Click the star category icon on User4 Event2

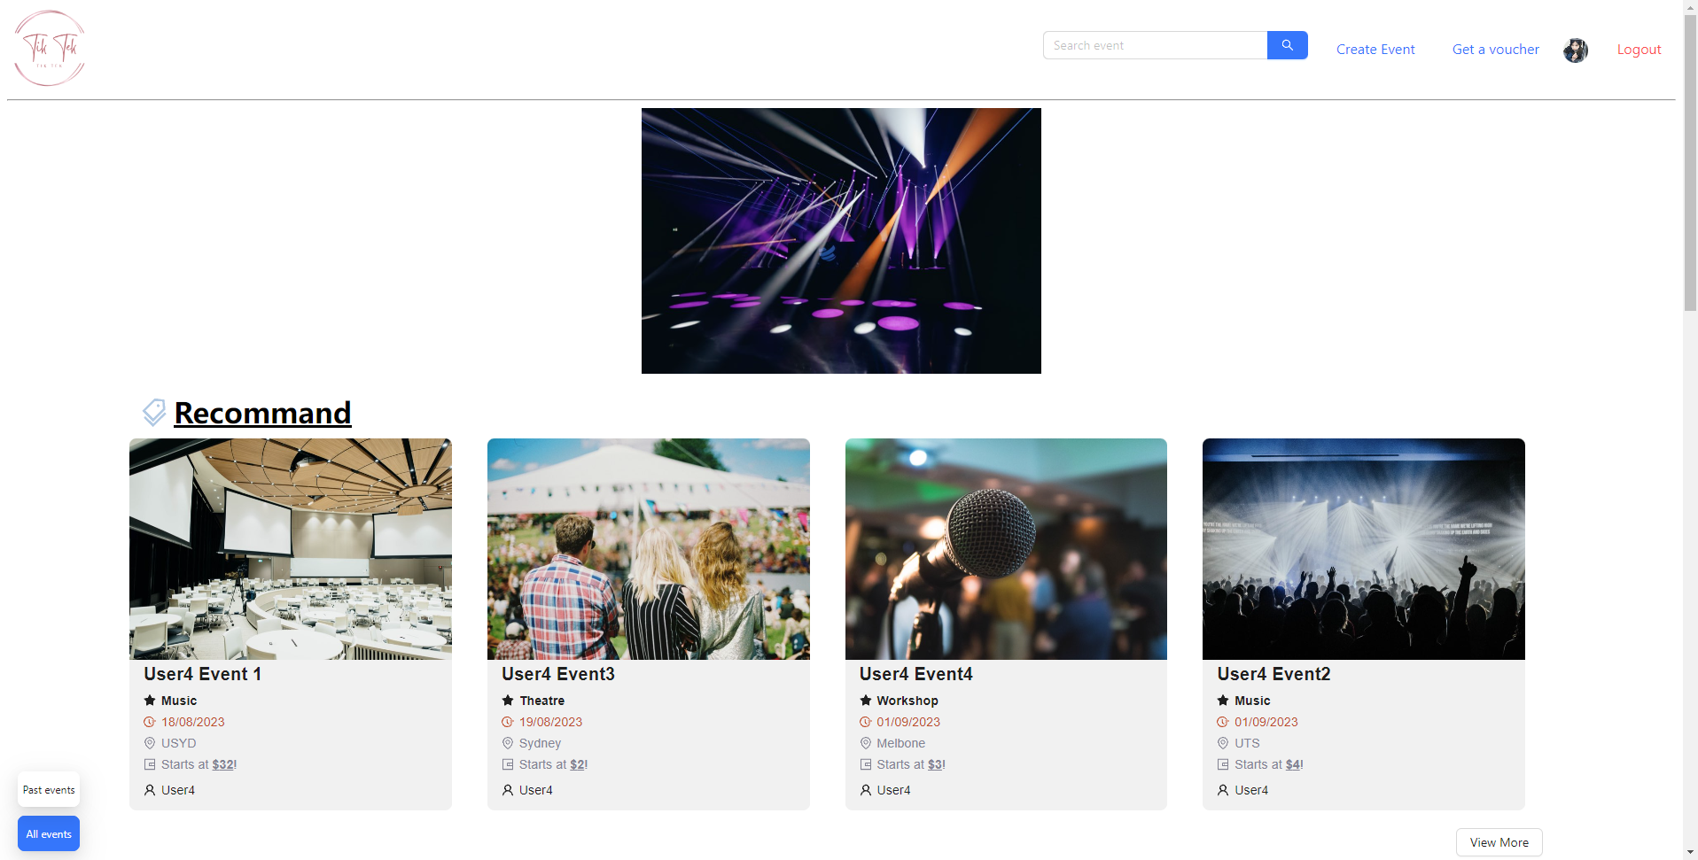pyautogui.click(x=1223, y=701)
